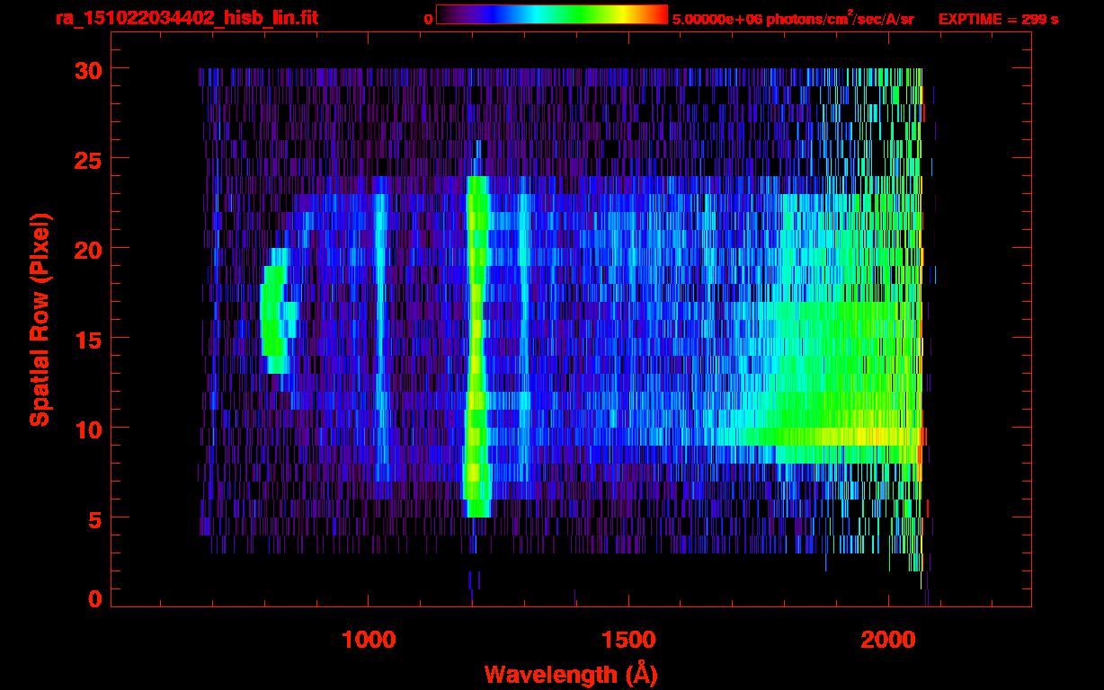Click the 5.00000e+06 photons/cm²/sec/A/sr label
The image size is (1104, 690).
[x=793, y=18]
